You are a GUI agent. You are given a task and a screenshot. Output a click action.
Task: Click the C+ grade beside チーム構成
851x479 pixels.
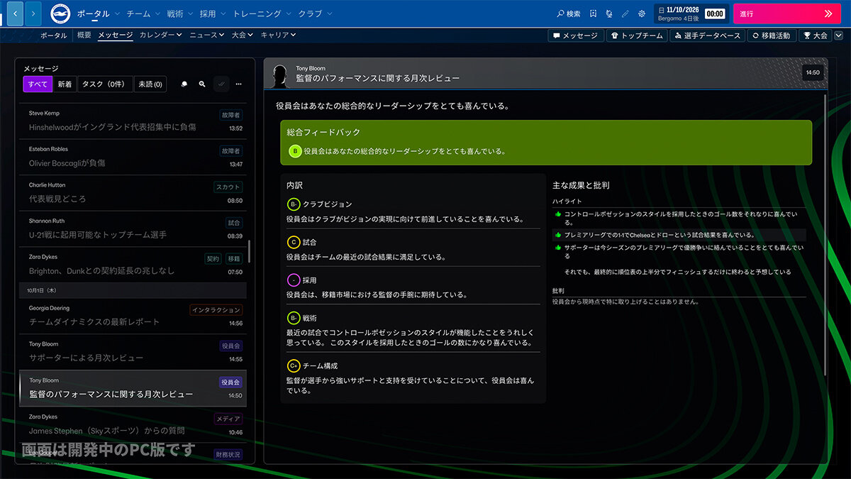click(x=294, y=365)
